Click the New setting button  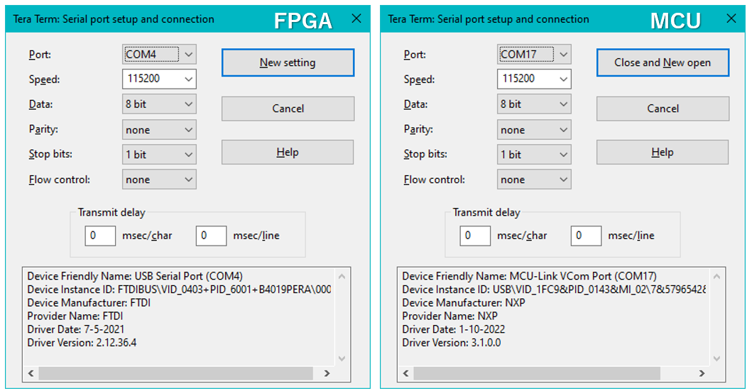pos(288,62)
